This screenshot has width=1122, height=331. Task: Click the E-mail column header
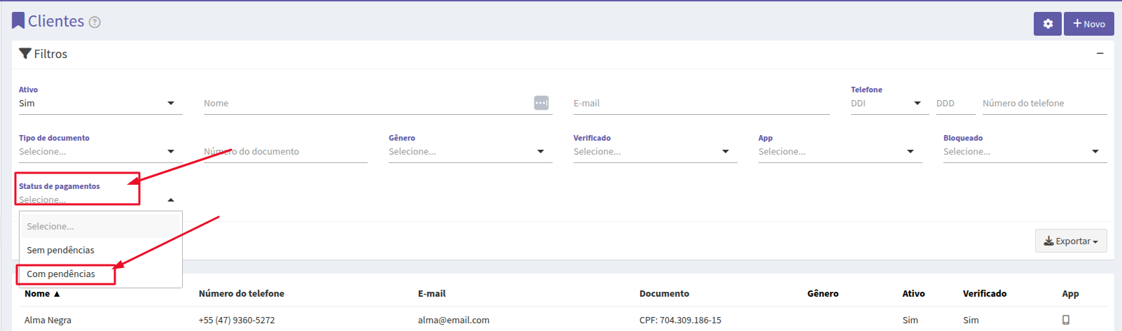(431, 294)
